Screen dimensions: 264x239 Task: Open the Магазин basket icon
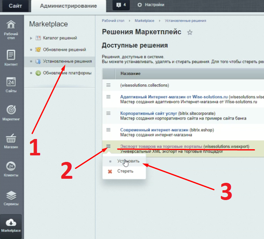(11, 138)
